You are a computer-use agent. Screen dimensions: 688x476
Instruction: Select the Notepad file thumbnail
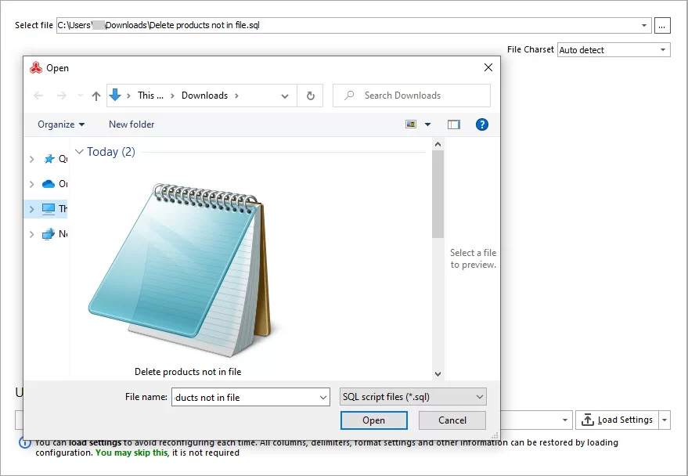[x=180, y=270]
